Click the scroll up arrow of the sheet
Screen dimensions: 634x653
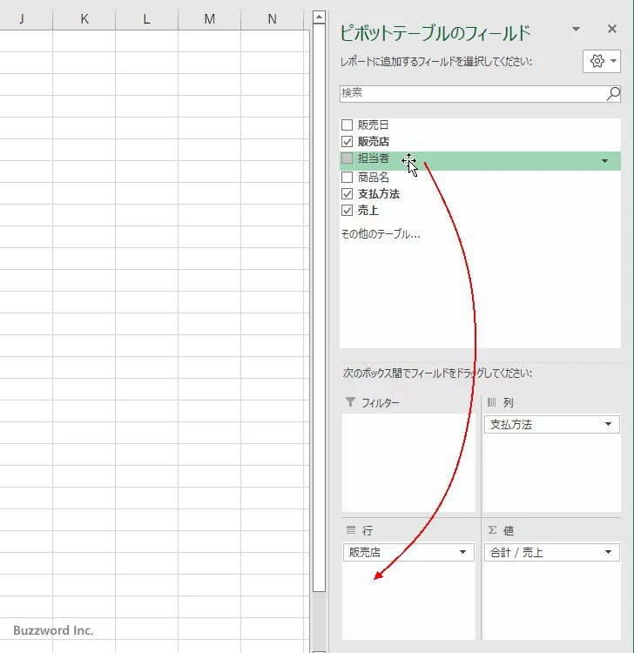pos(319,17)
